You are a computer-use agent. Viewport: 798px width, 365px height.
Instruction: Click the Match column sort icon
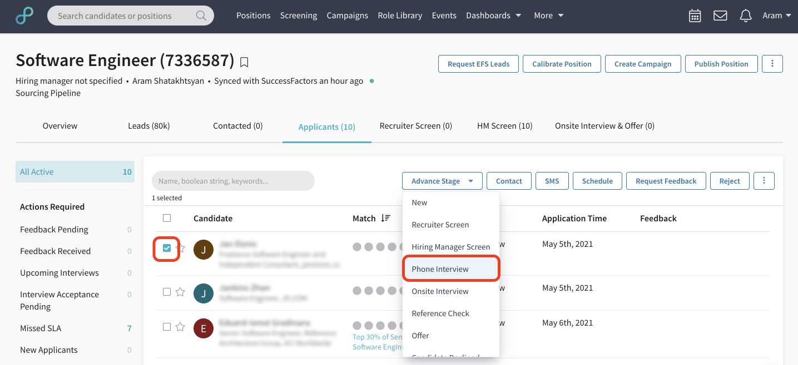click(x=385, y=219)
